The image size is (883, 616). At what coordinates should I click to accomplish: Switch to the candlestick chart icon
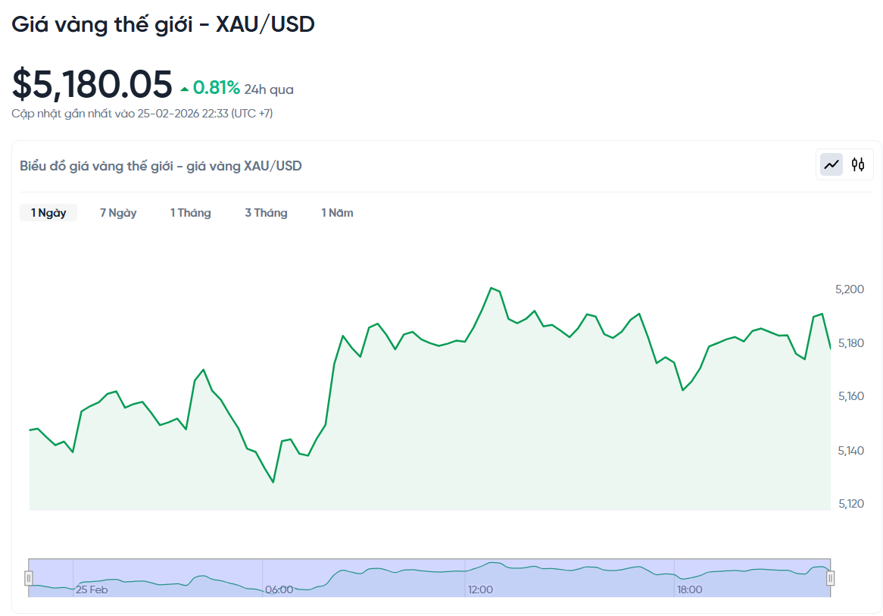click(858, 164)
